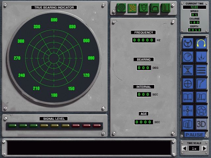
Task: Click the 3D box room icon
Action: point(188,124)
